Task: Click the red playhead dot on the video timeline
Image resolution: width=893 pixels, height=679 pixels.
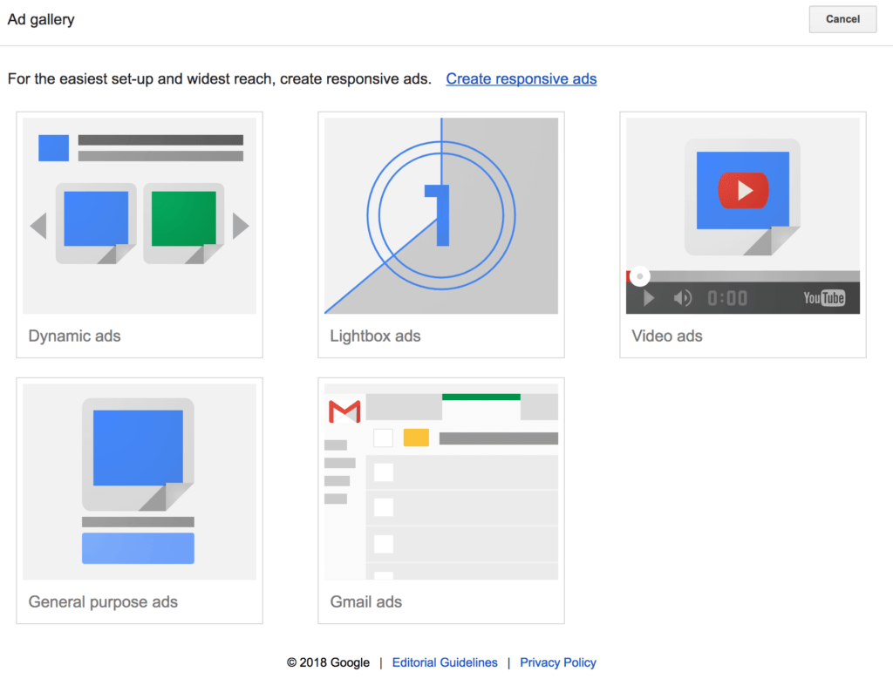Action: pyautogui.click(x=639, y=275)
